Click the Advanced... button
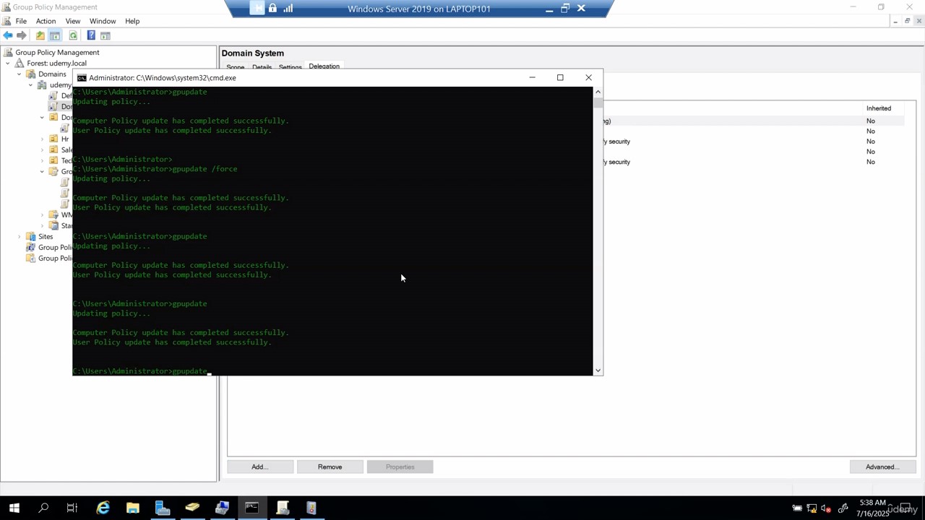The width and height of the screenshot is (925, 520). pos(882,467)
